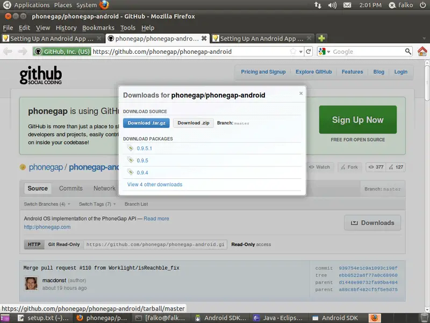Open the forks count 127
This screenshot has height=323, width=430.
coord(396,167)
